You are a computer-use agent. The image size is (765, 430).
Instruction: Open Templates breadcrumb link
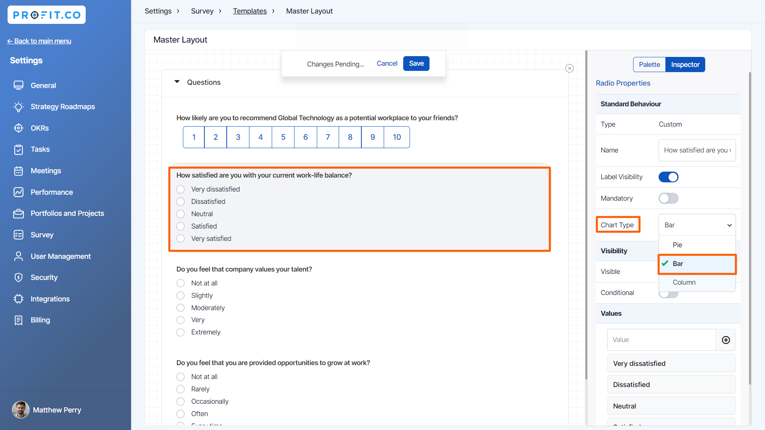[x=250, y=11]
